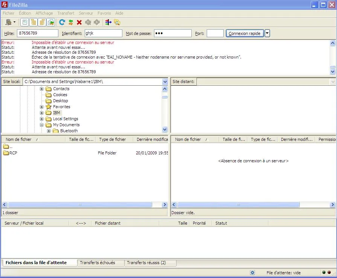
Task: Open the Affichage menu
Action: coord(44,13)
